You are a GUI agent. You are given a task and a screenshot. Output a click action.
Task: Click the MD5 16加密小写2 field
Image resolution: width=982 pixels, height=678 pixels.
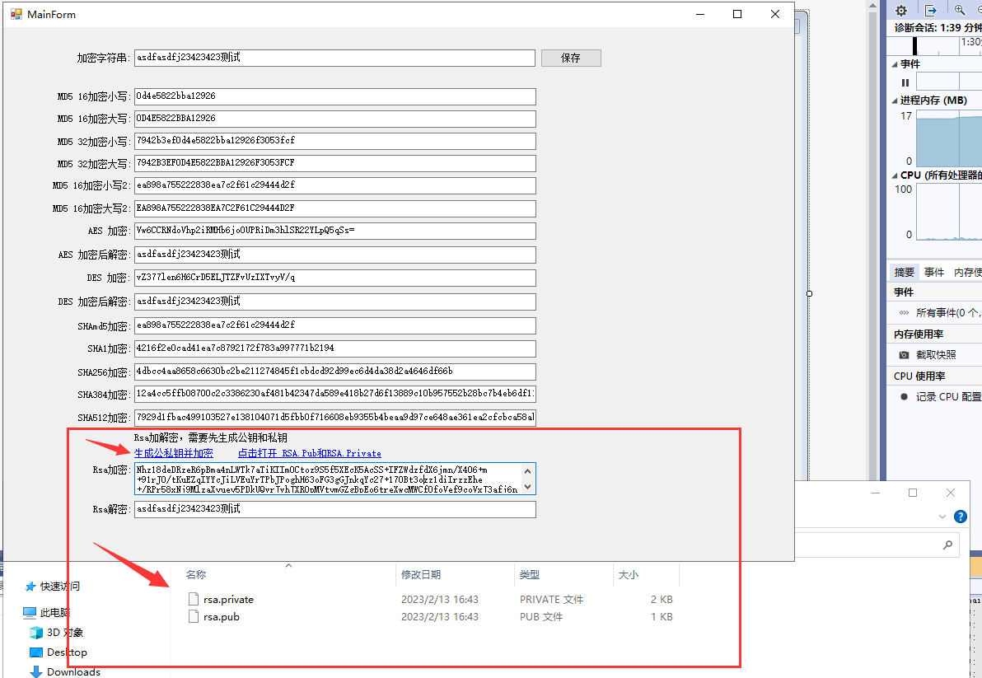335,186
